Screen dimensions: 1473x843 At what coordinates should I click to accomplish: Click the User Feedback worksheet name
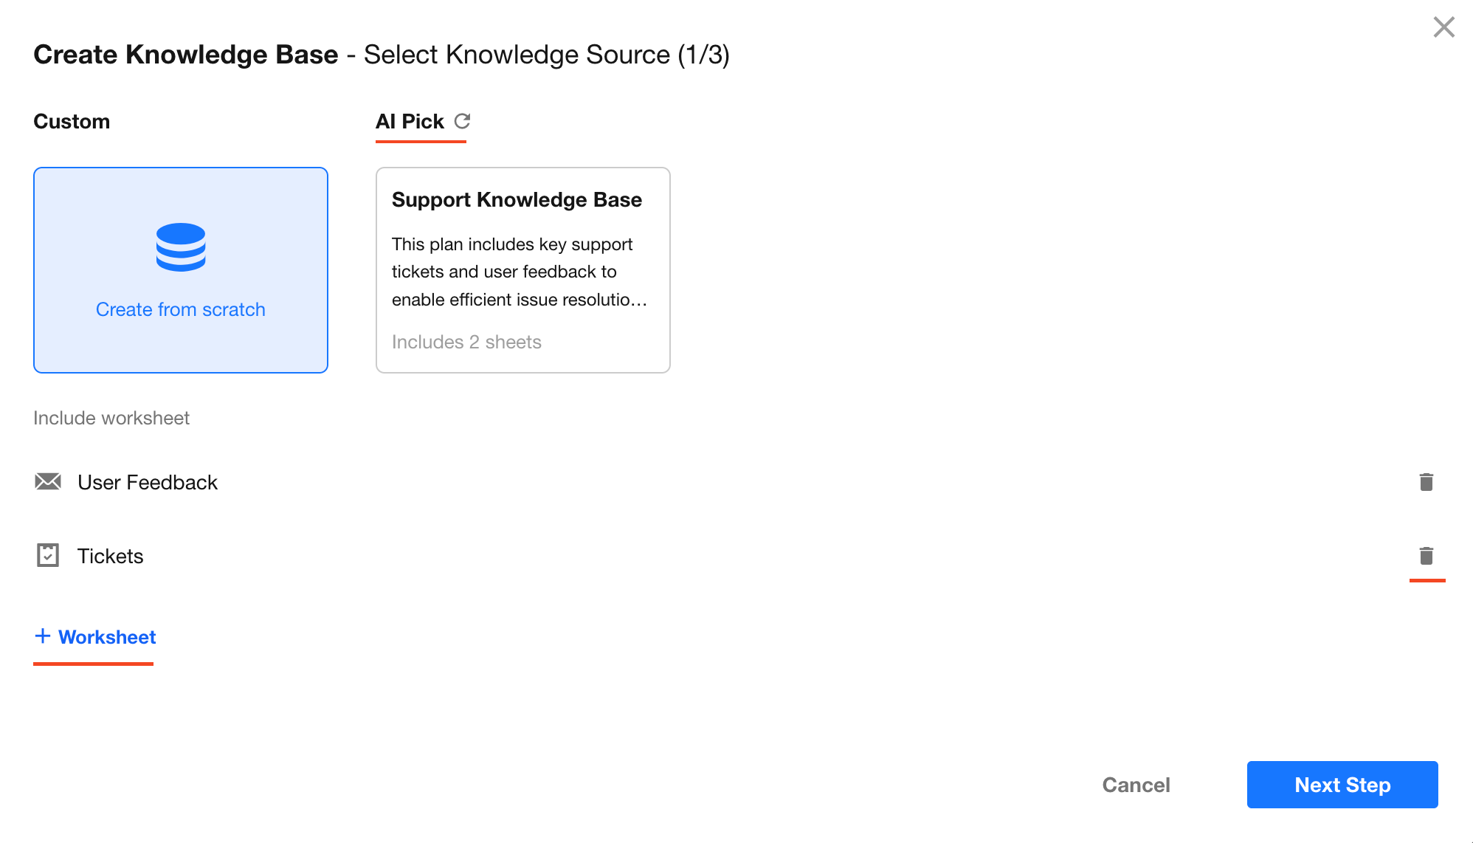[x=148, y=483]
